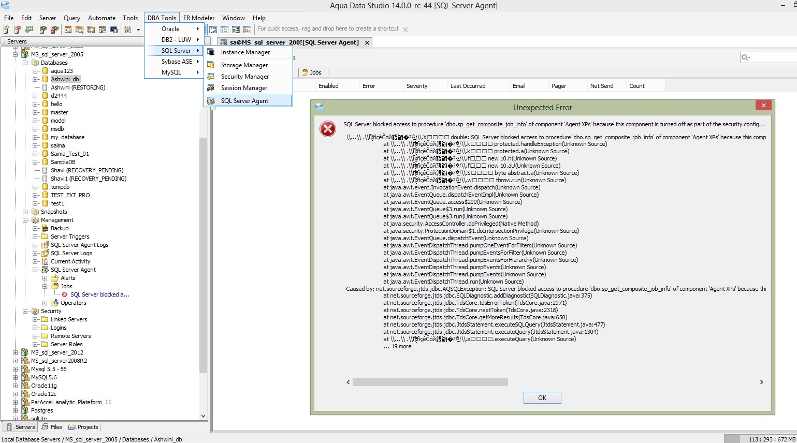Click the Security Manager icon in submenu

211,77
